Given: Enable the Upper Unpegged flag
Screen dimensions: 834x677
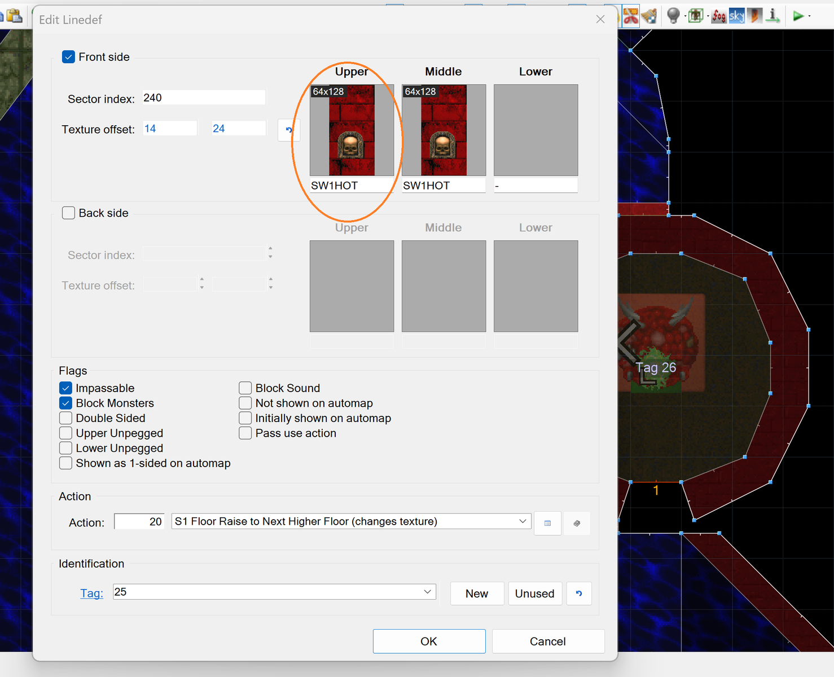Looking at the screenshot, I should tap(65, 433).
